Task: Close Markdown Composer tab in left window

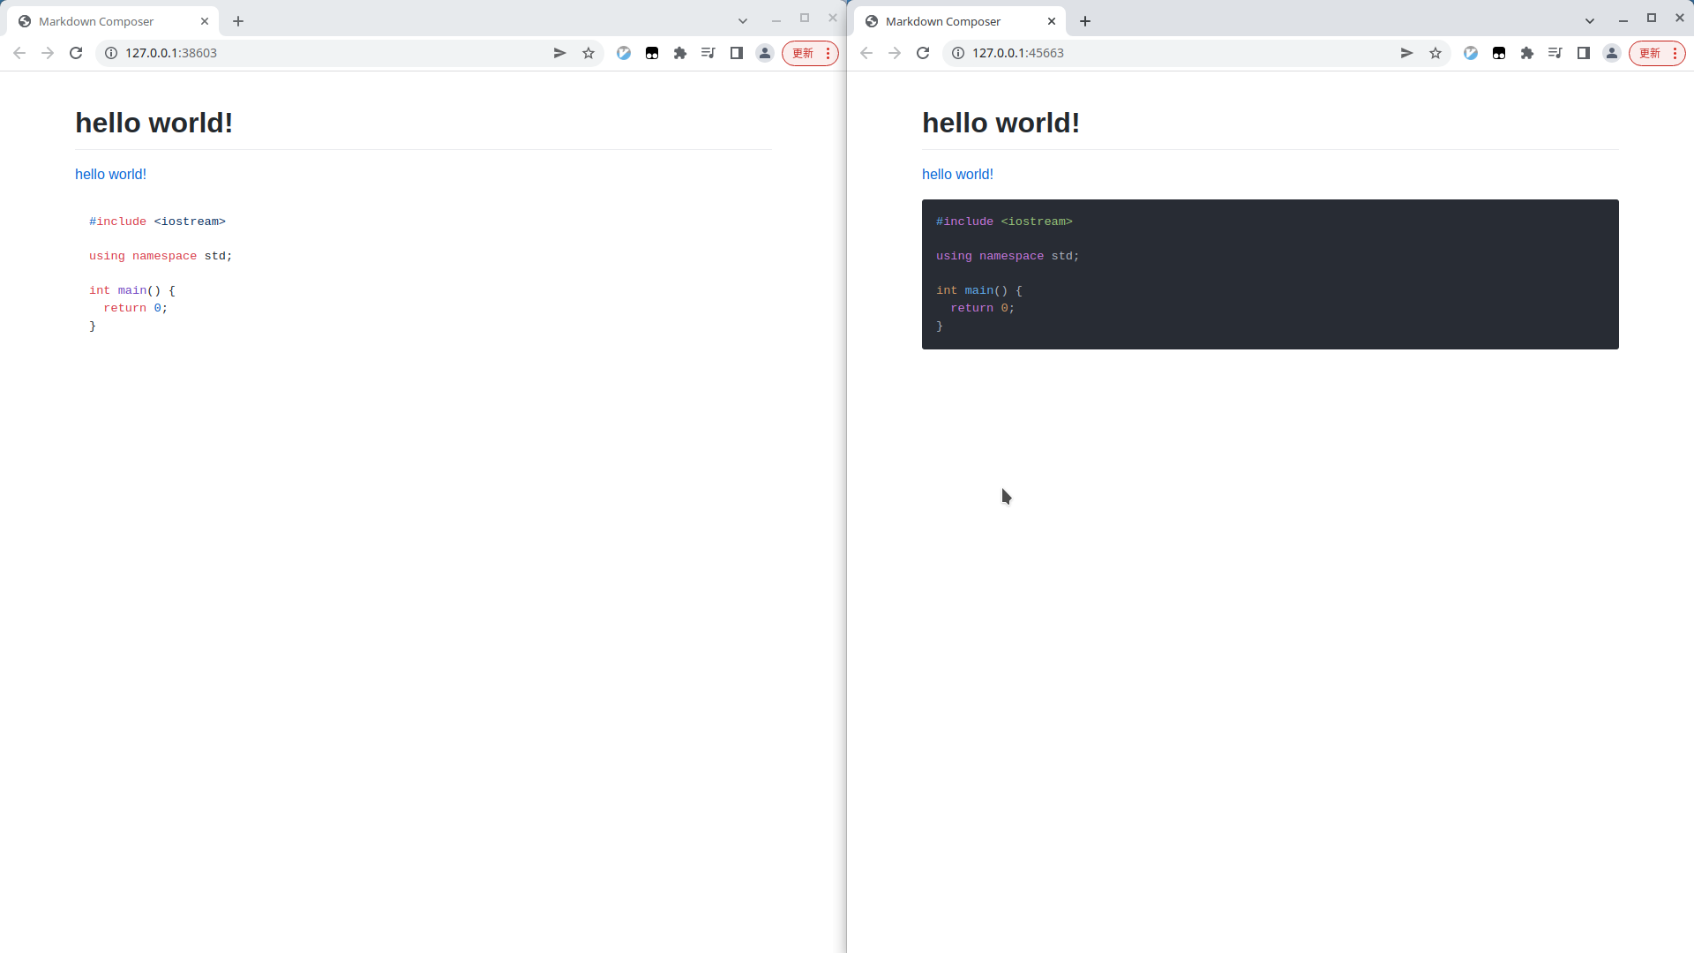Action: tap(205, 21)
